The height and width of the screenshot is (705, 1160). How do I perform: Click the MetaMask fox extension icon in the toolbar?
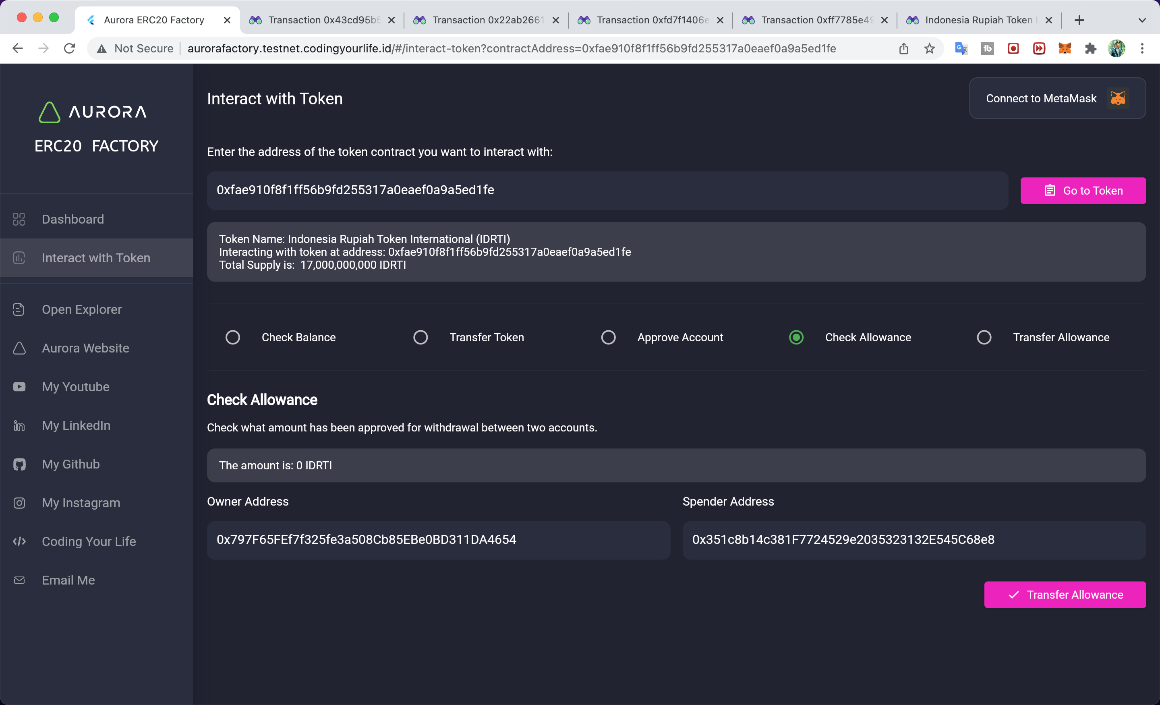coord(1065,48)
